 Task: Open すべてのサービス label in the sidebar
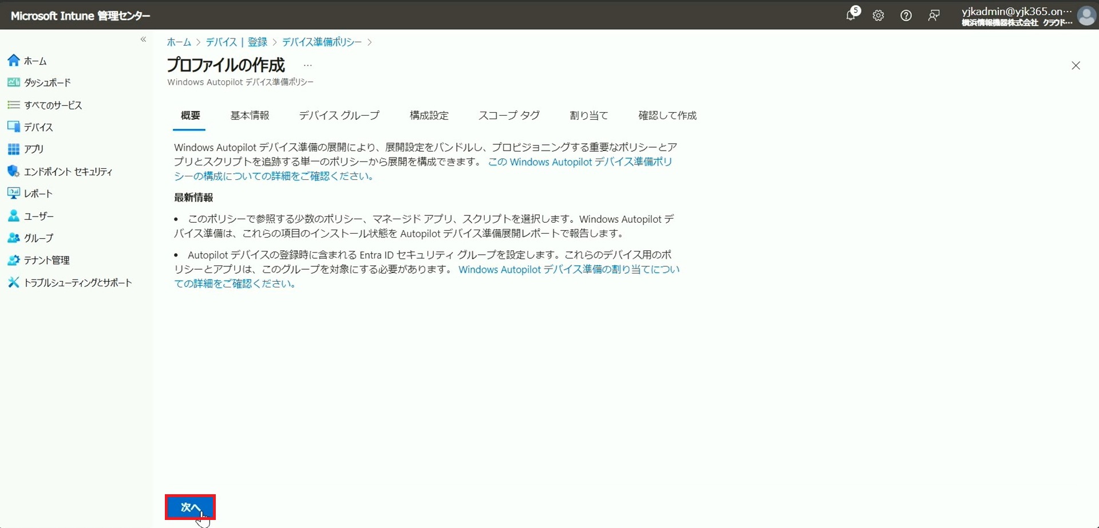(53, 105)
